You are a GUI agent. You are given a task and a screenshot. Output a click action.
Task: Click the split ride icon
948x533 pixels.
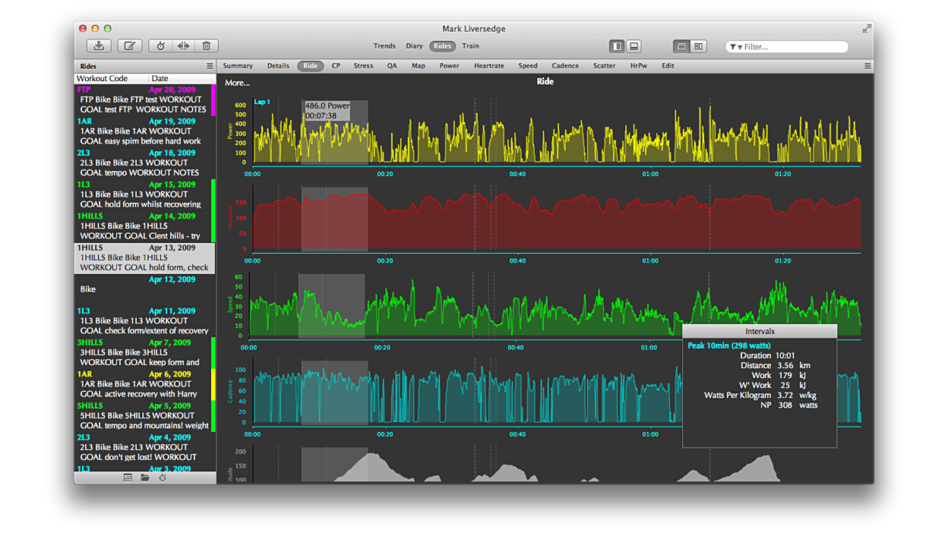184,46
